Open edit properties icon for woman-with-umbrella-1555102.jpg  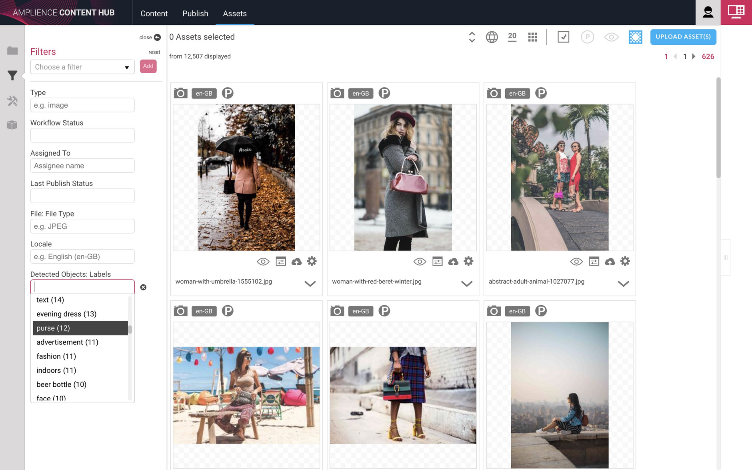[x=281, y=262]
